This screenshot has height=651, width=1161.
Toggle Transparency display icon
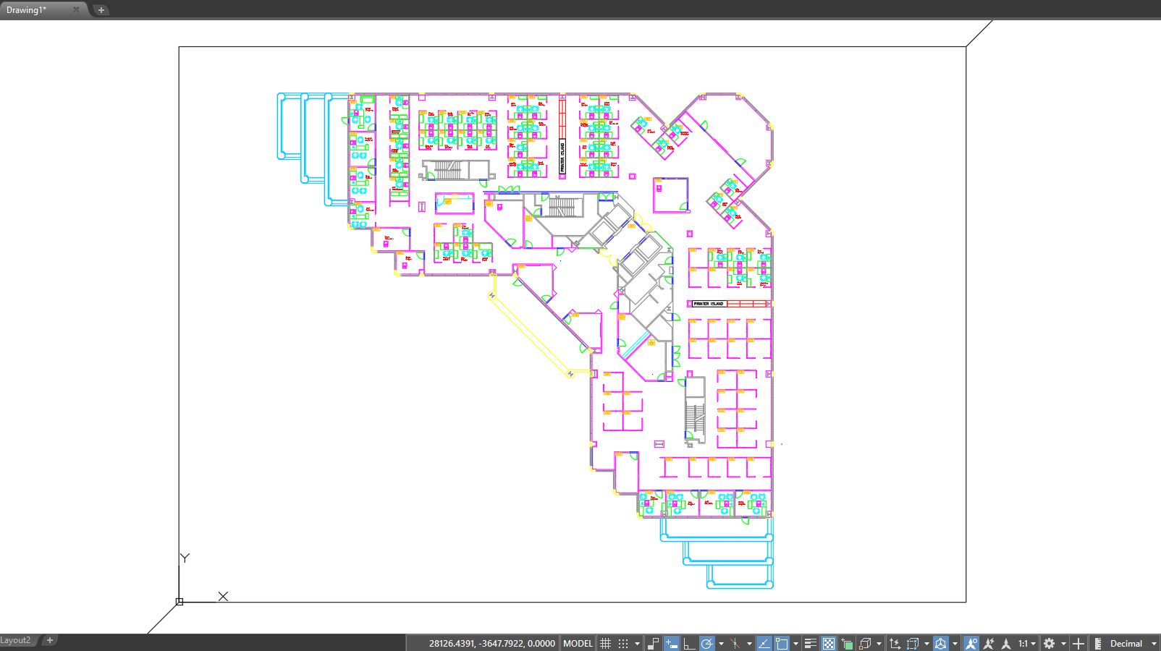(829, 643)
